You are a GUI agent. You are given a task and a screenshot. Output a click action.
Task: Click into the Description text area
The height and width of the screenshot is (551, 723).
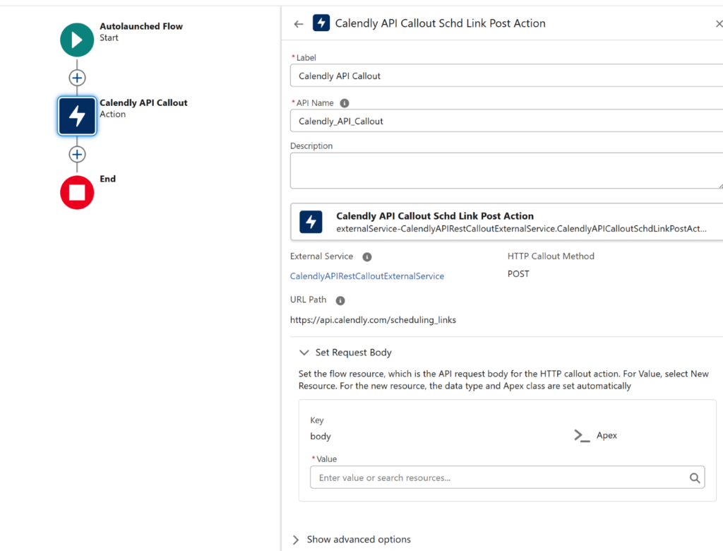(x=506, y=171)
